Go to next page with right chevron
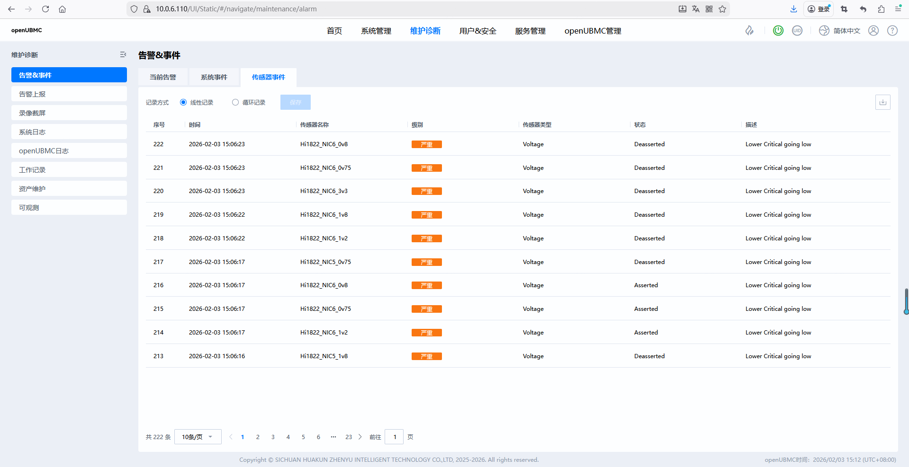Screen dimensions: 909x467 click(360, 437)
